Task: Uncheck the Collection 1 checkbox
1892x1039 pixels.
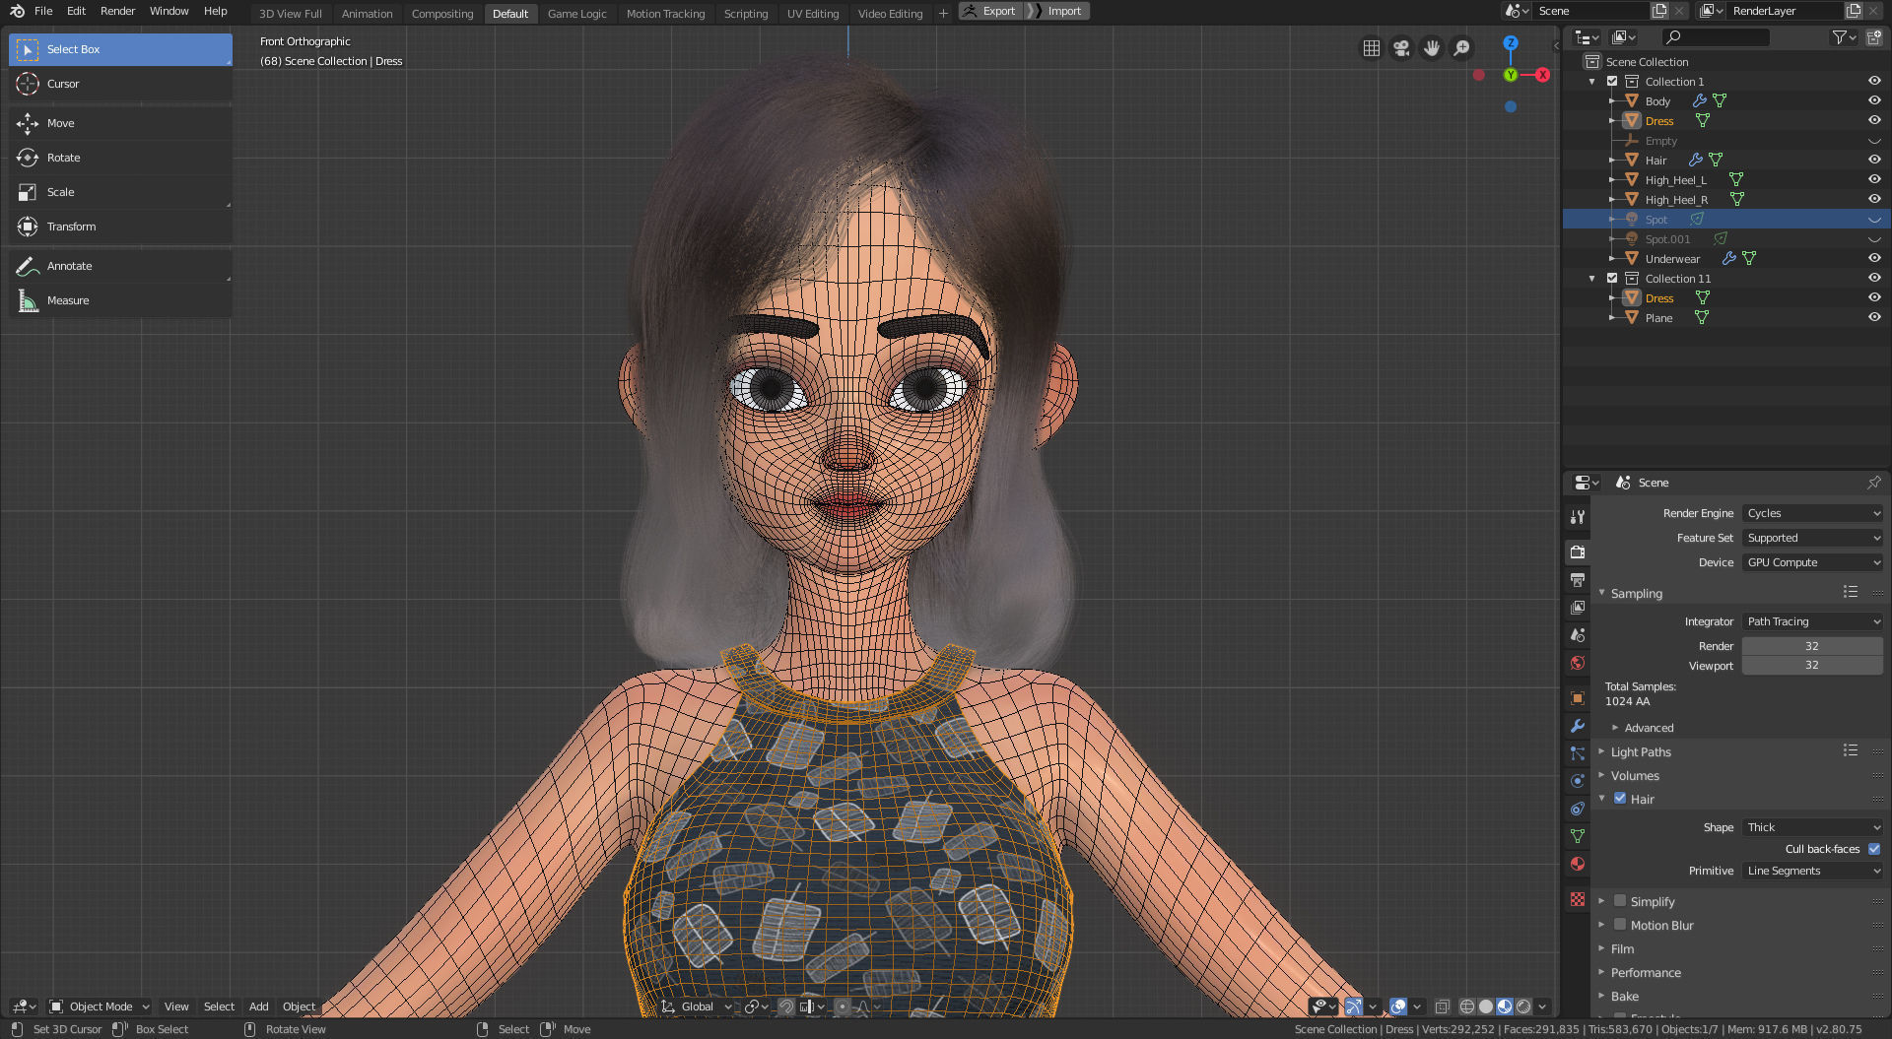Action: 1612,81
